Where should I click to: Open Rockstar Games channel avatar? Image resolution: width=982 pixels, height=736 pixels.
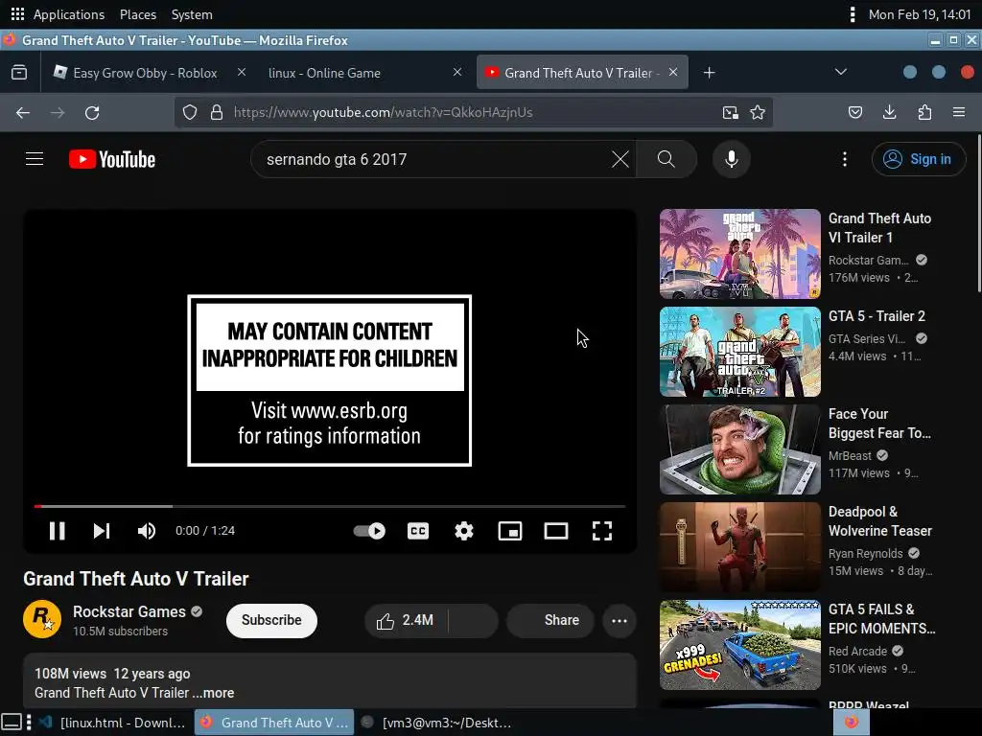42,620
